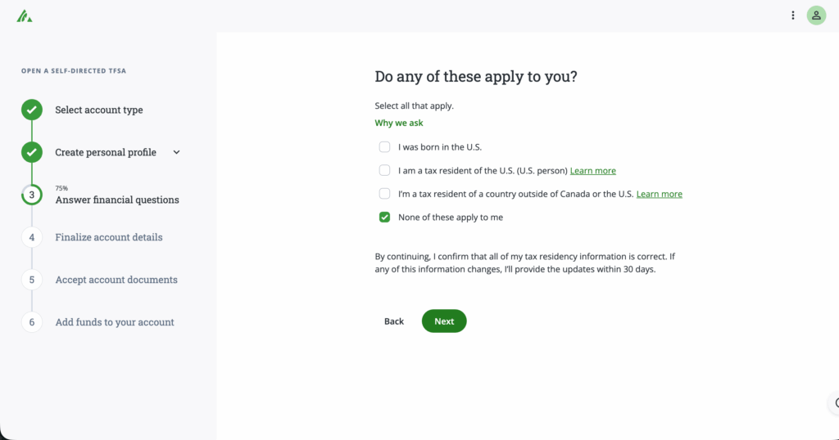Click the step 5 number circle

(32, 280)
